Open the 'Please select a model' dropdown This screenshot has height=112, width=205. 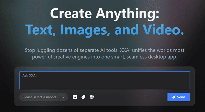[x=44, y=97]
